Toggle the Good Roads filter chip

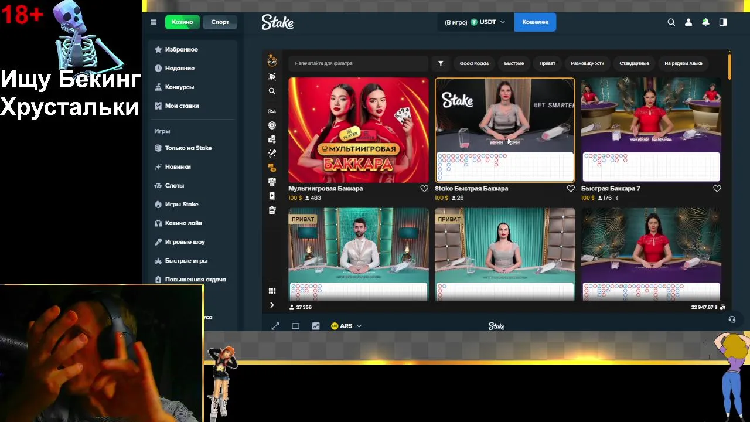pos(474,63)
